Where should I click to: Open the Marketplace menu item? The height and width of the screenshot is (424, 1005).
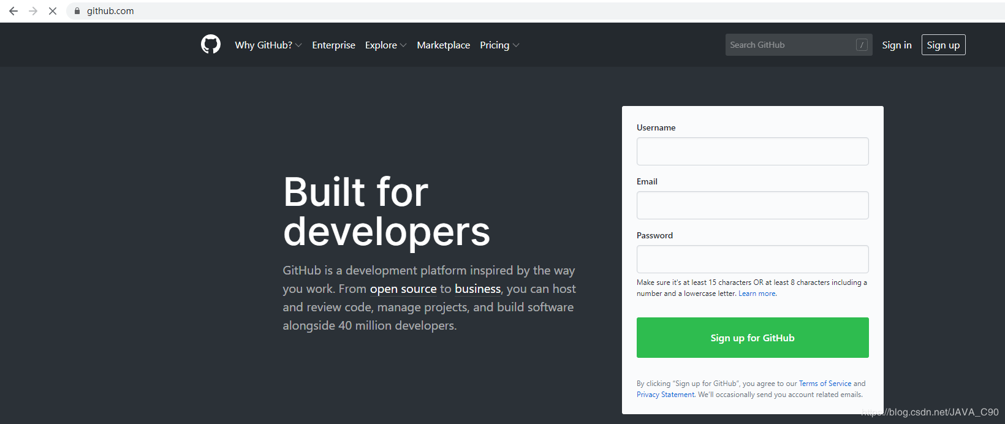444,45
